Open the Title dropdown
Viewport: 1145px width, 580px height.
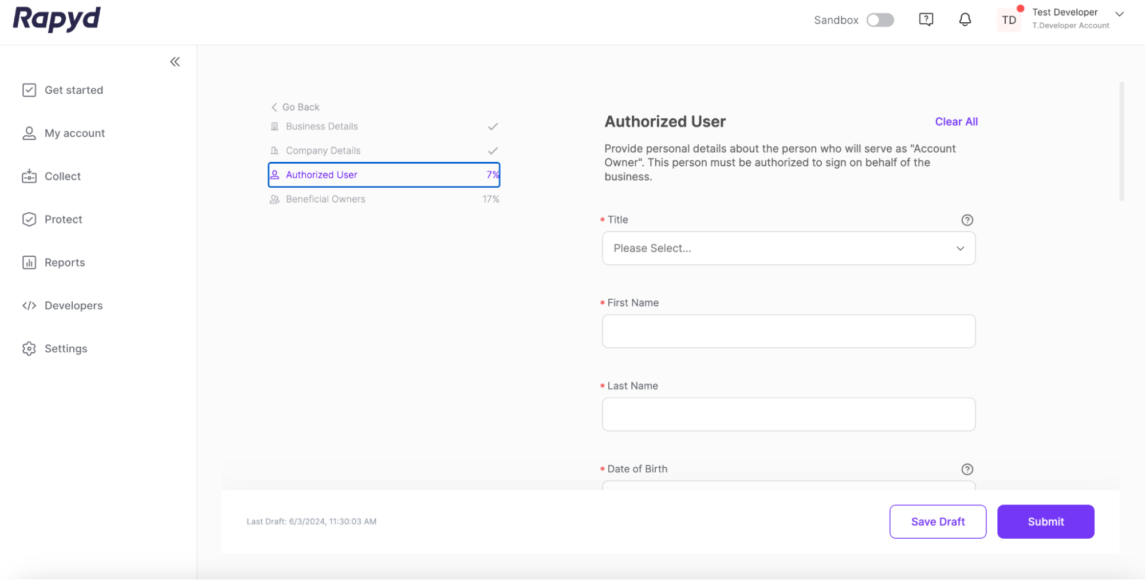coord(788,248)
